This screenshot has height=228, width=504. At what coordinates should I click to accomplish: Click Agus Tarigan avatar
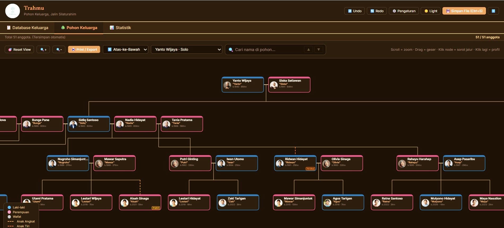coord(327,203)
